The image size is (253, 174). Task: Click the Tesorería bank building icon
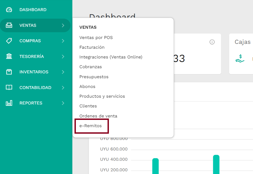pyautogui.click(x=9, y=56)
